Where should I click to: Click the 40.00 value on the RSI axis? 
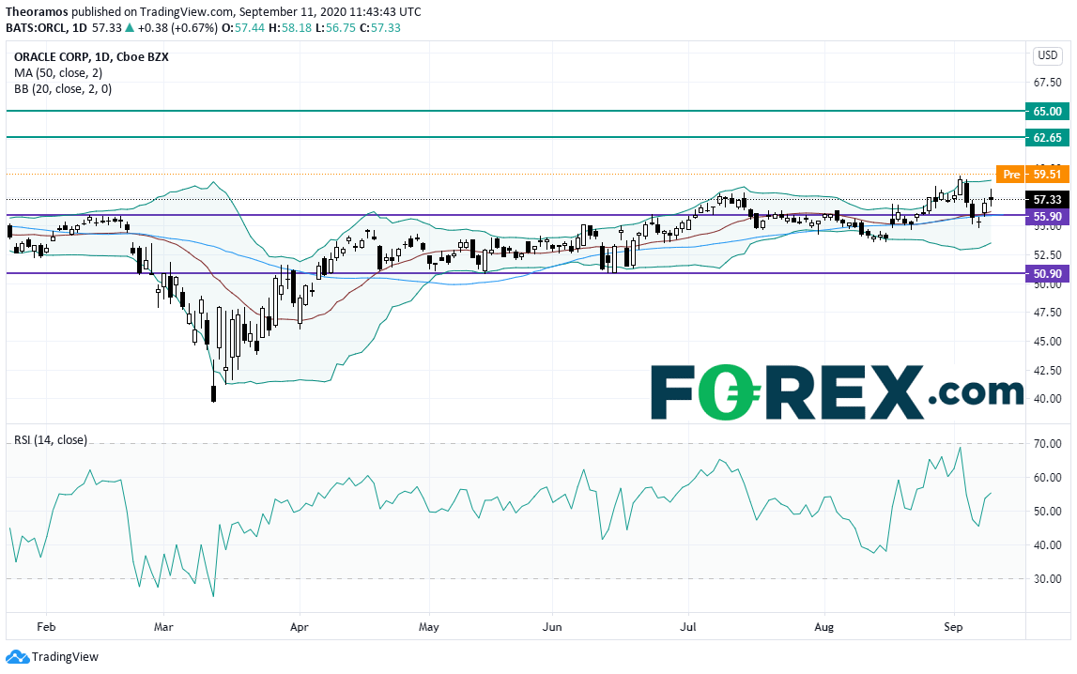[x=1048, y=545]
